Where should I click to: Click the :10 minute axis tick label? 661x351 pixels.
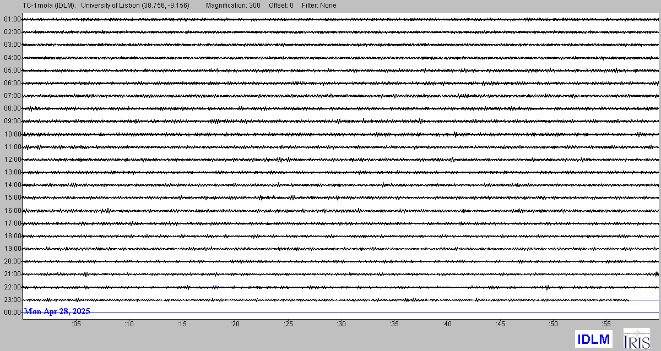tap(129, 325)
